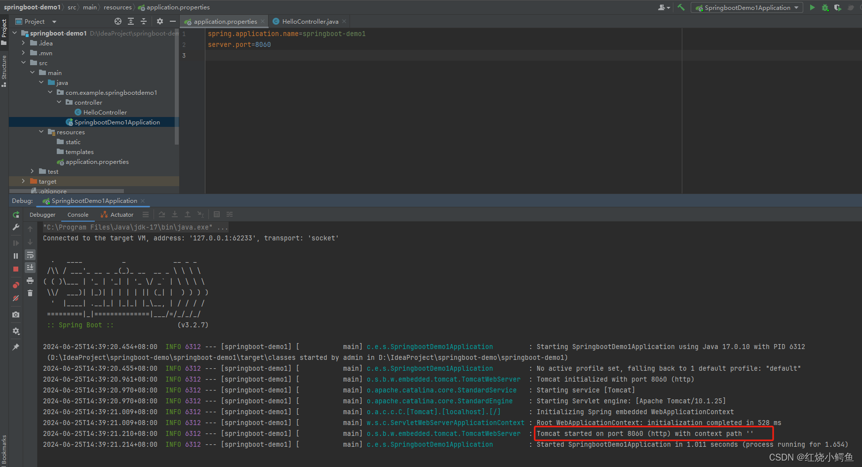Switch to the Debugger tab in debug panel
This screenshot has height=467, width=862.
(42, 214)
